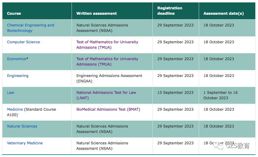Click the Natural Sciences course link

[22, 126]
